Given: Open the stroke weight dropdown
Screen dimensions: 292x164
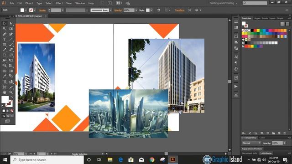Looking at the screenshot, I should coord(63,10).
